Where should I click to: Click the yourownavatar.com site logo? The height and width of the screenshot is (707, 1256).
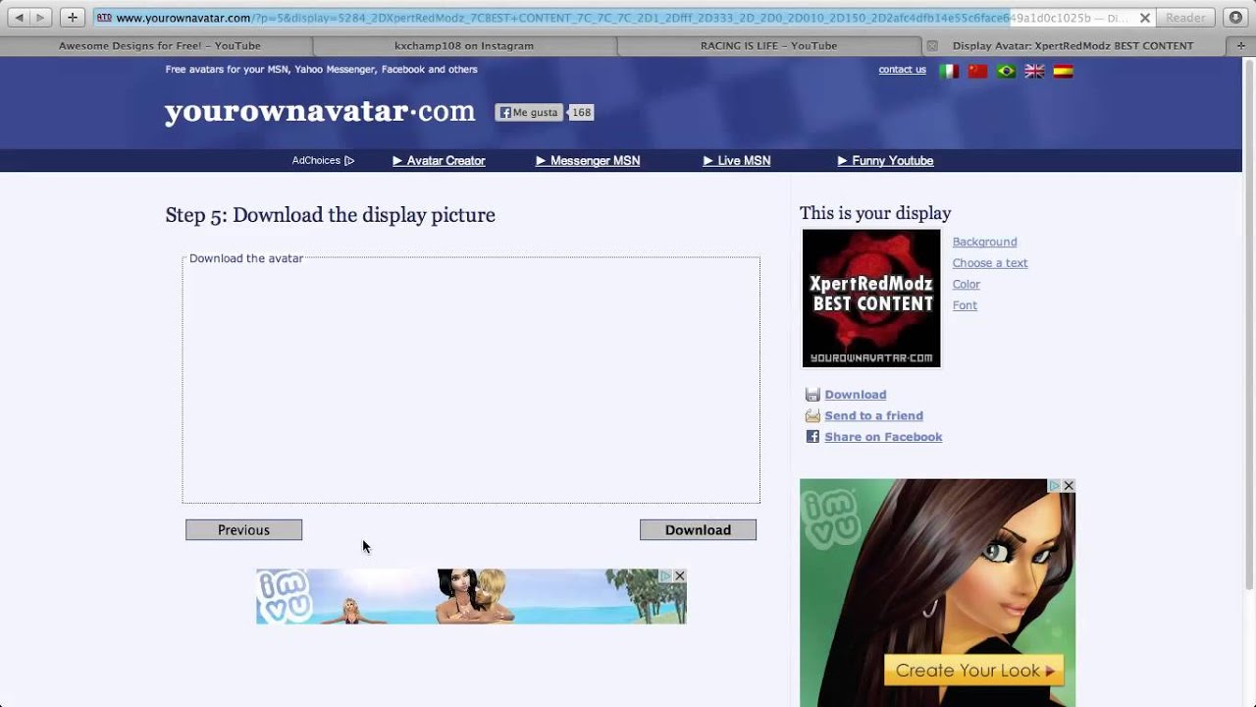(x=320, y=111)
